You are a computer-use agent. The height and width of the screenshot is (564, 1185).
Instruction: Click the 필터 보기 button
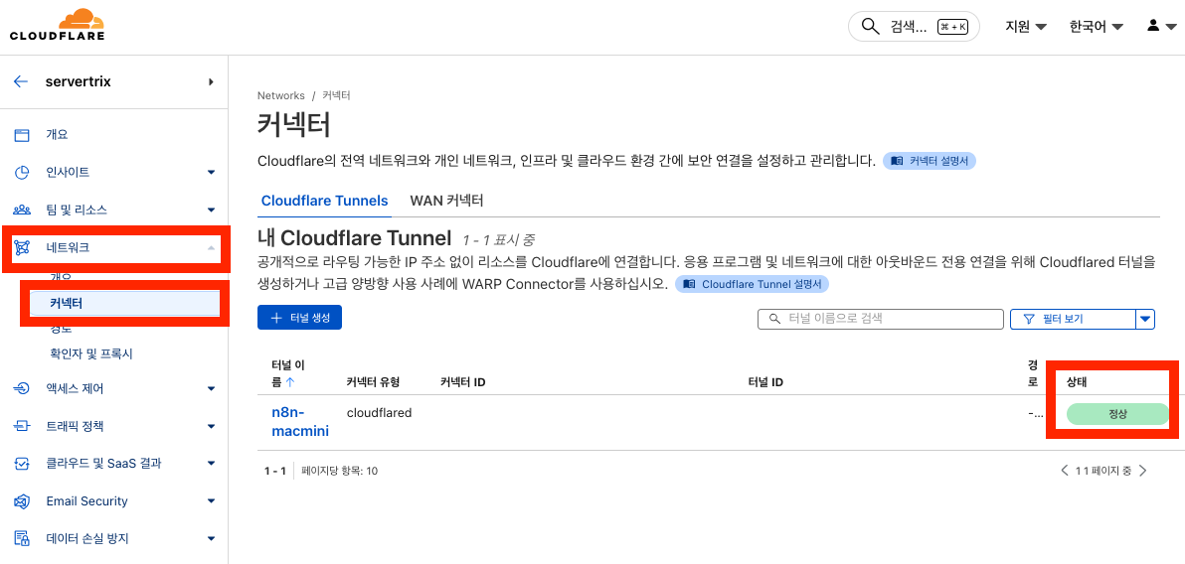coord(1073,320)
